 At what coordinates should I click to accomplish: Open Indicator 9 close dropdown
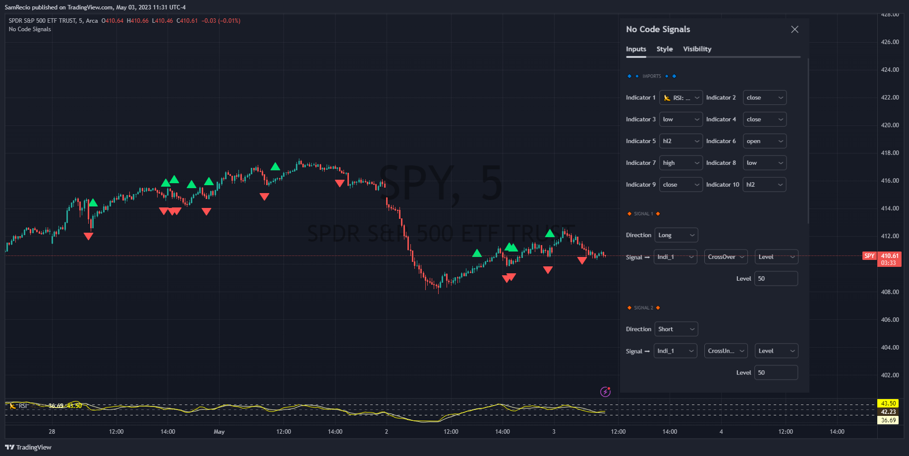[681, 185]
